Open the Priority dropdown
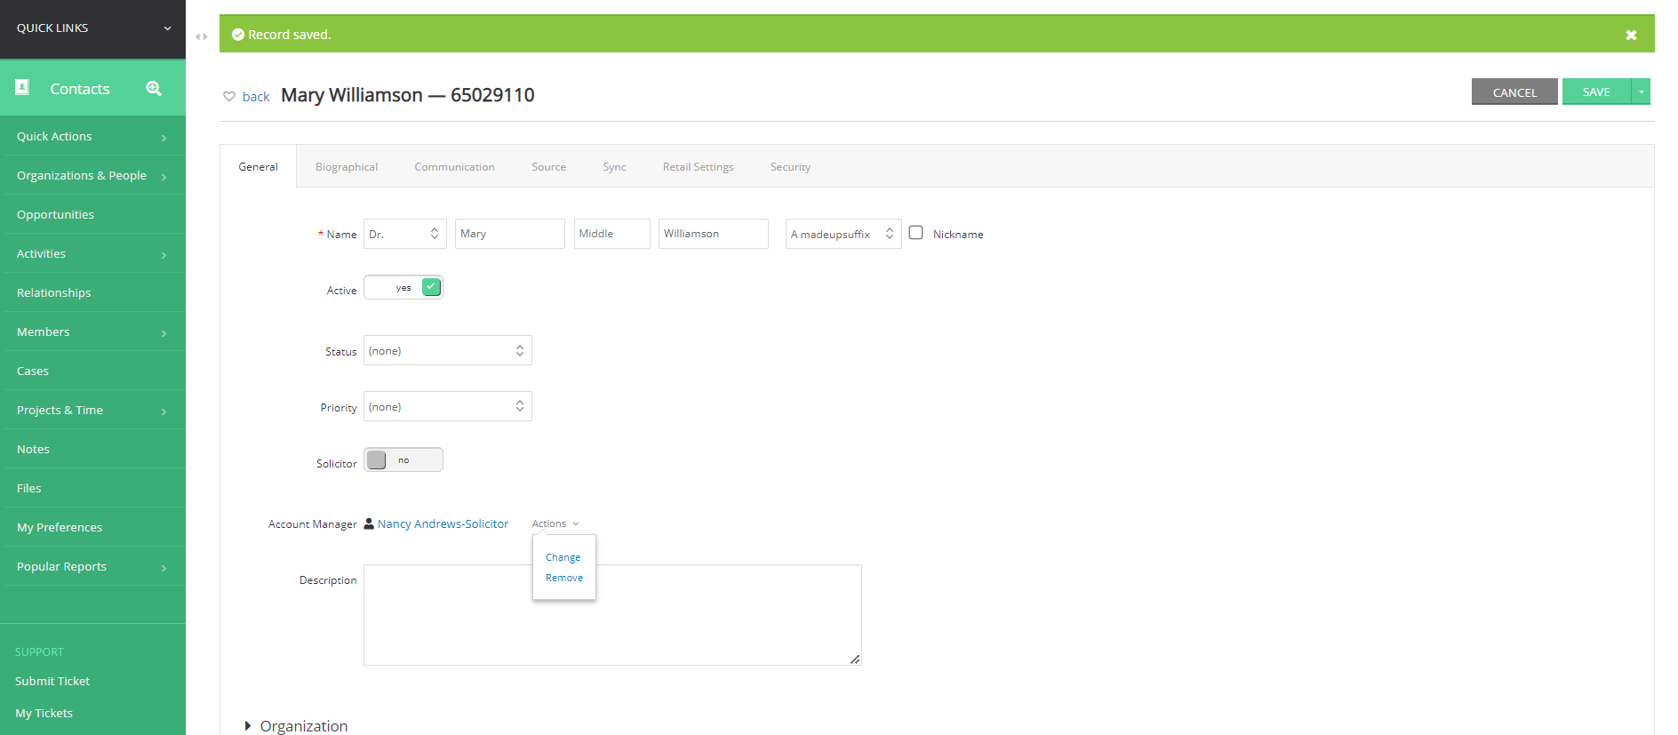The image size is (1678, 735). 448,406
